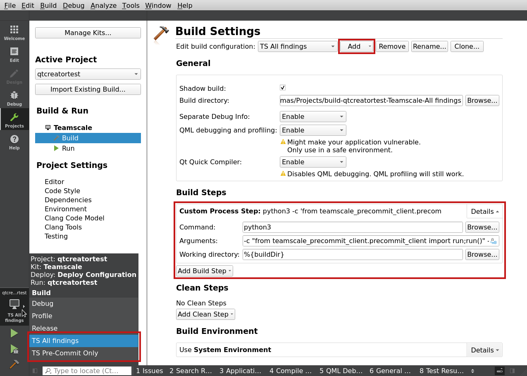Open the Add configuration dropdown button
The image size is (527, 376).
pyautogui.click(x=357, y=46)
